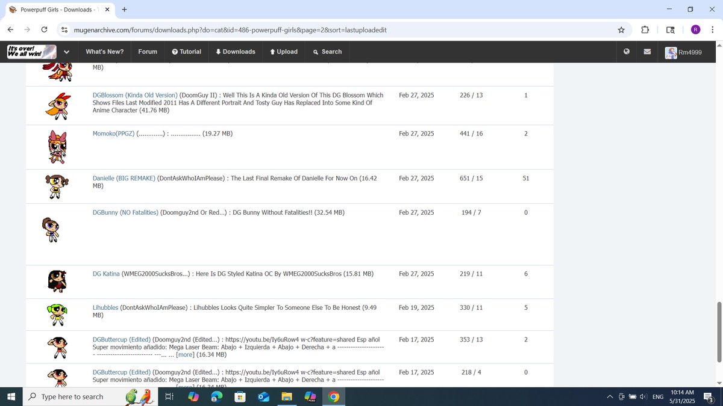
Task: Show hidden system tray icons chevron
Action: click(x=610, y=396)
